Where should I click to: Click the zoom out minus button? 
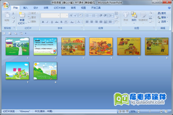pos(138,111)
